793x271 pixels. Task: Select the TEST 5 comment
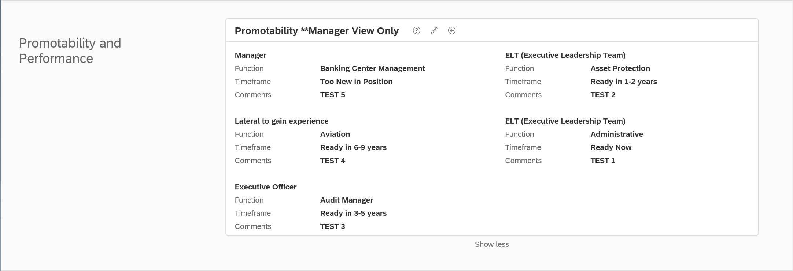333,95
